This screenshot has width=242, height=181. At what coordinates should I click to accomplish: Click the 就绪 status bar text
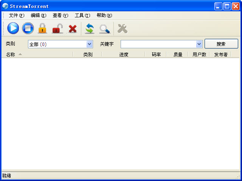pyautogui.click(x=6, y=175)
